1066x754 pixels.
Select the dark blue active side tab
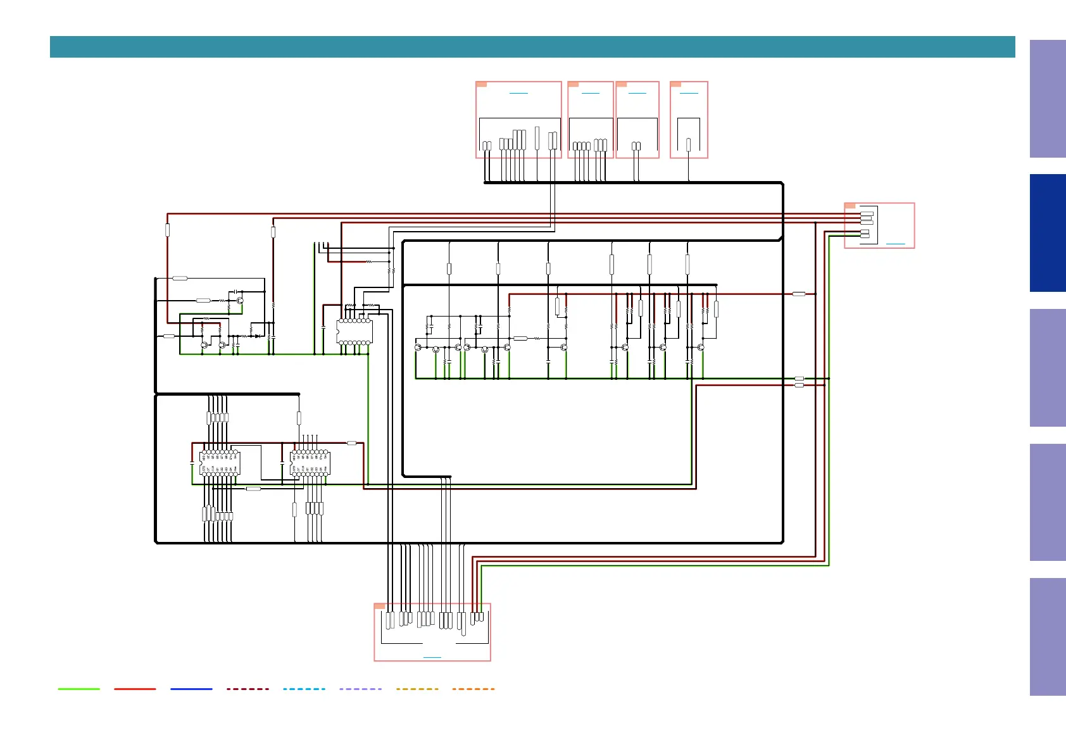click(1048, 233)
